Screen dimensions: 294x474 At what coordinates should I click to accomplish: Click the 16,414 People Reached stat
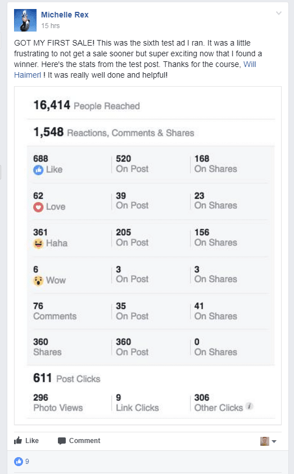pos(87,105)
